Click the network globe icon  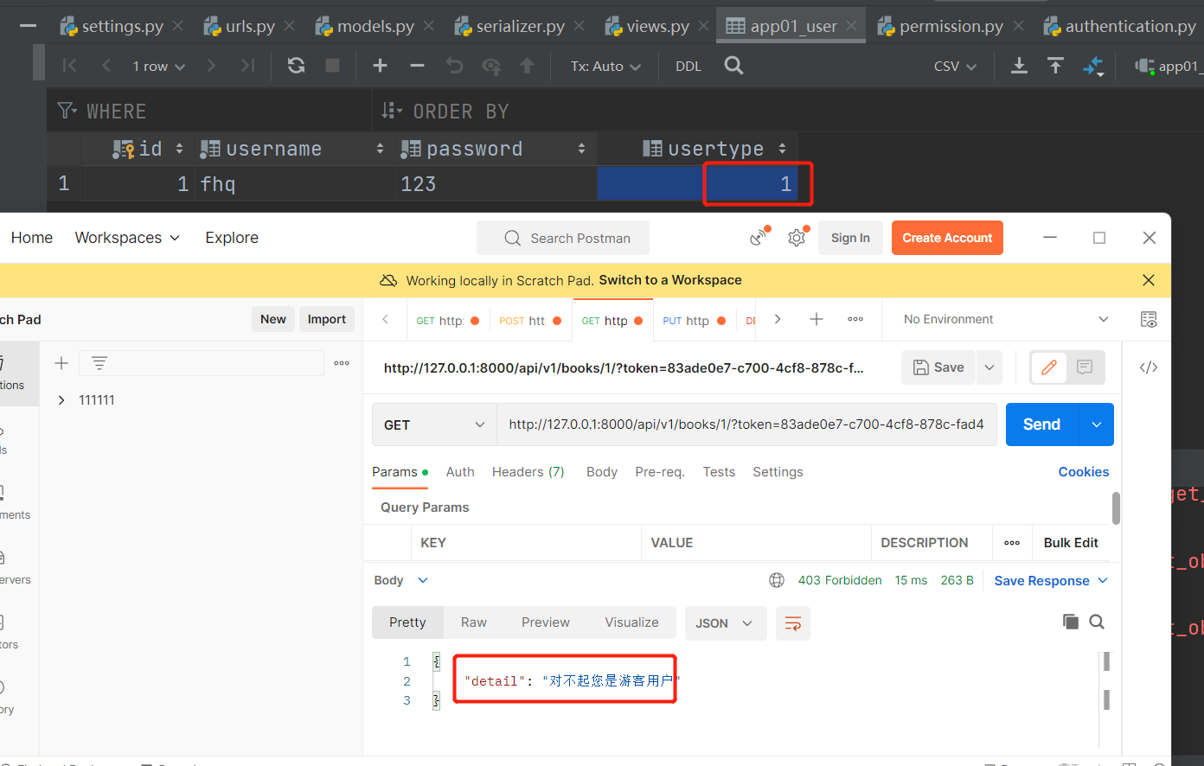click(777, 580)
